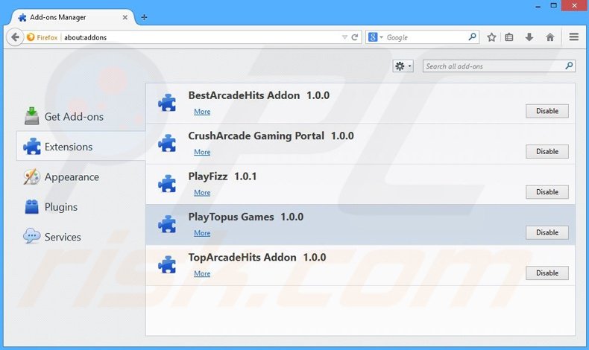Open the Google search engine dropdown
The height and width of the screenshot is (350, 589).
pos(376,37)
